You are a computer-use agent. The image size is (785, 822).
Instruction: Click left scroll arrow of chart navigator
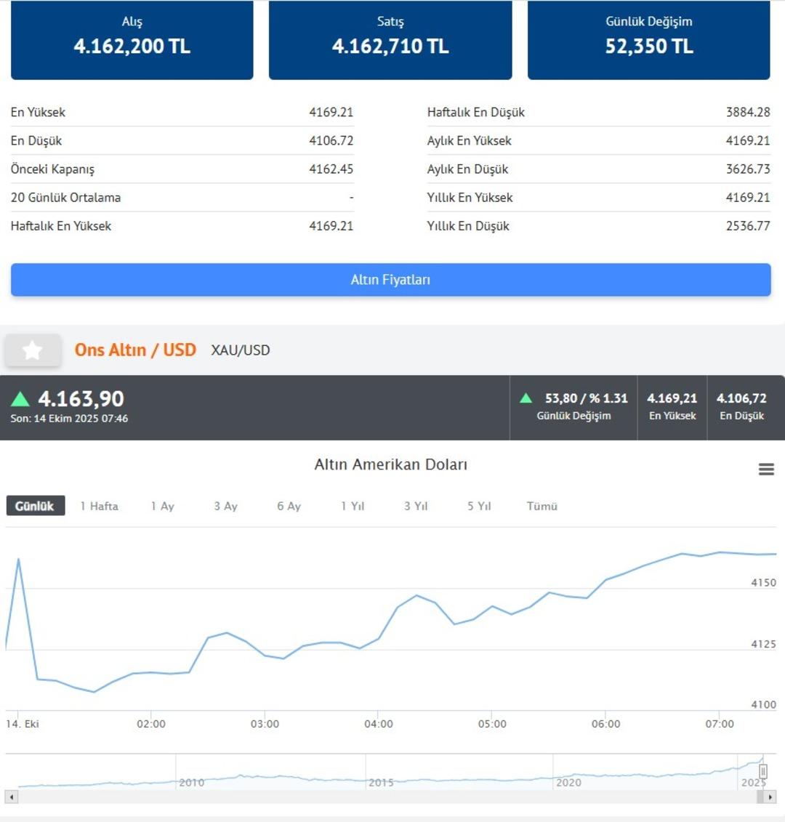pyautogui.click(x=11, y=797)
